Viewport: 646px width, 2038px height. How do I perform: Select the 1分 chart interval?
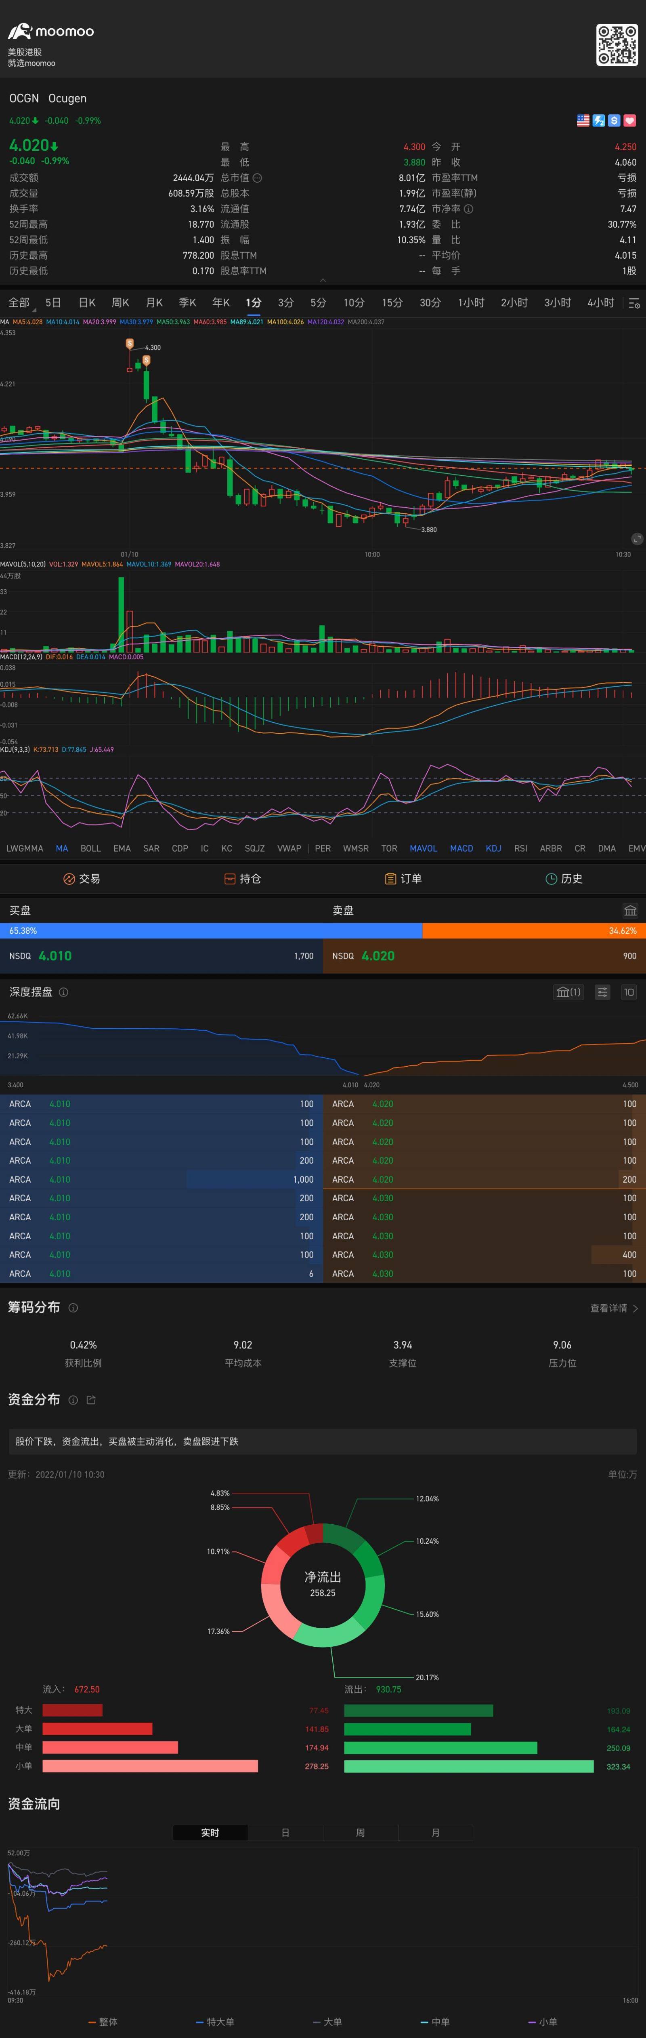coord(253,303)
